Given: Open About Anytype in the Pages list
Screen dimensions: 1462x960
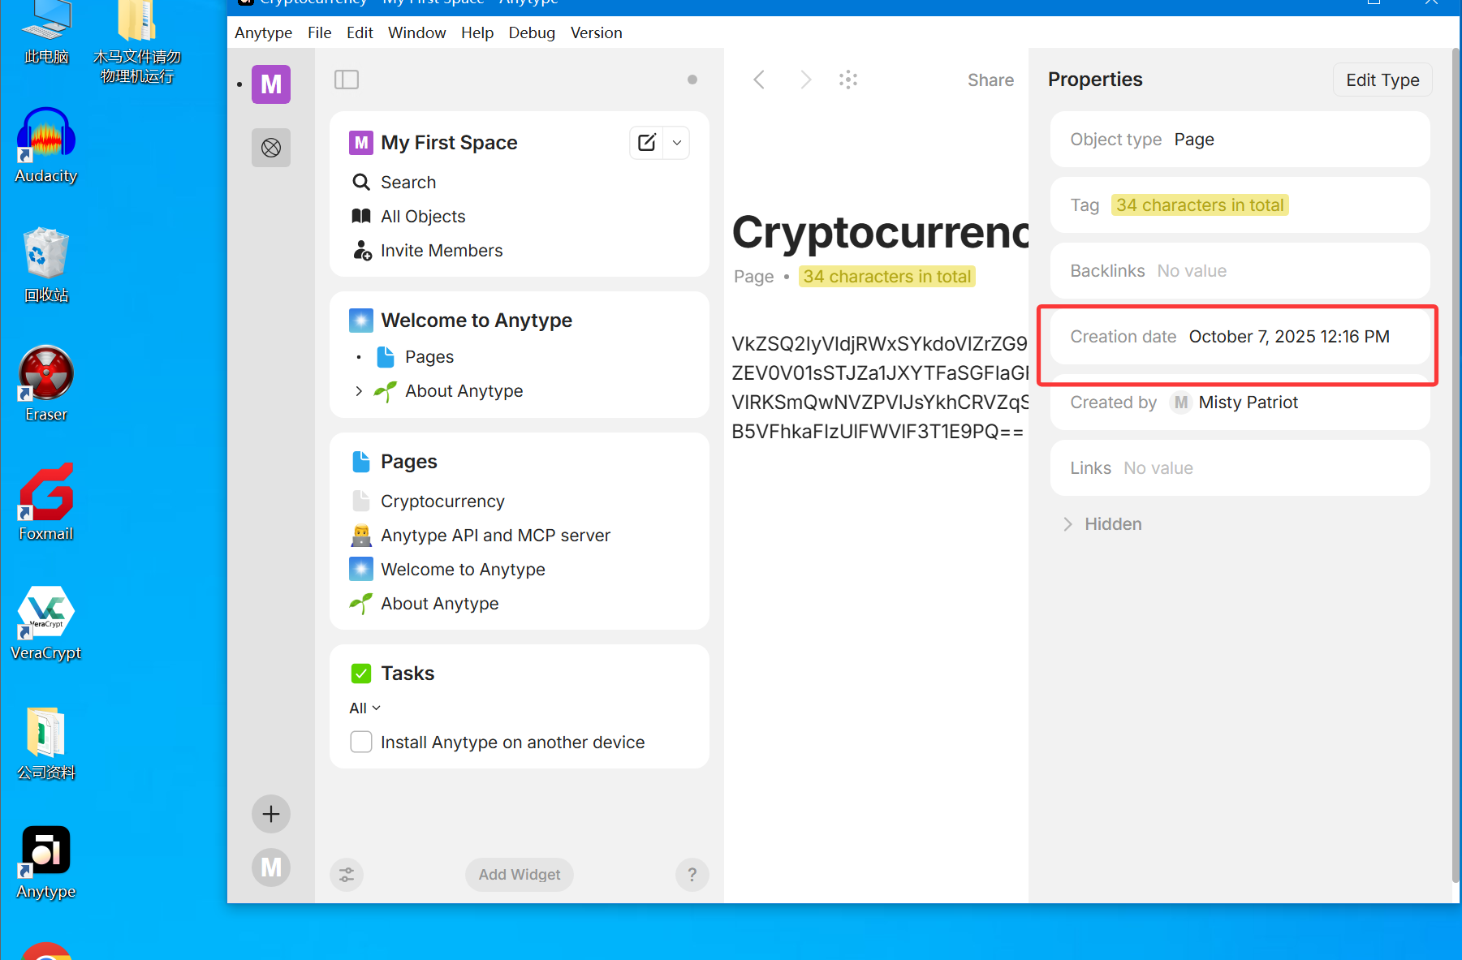Looking at the screenshot, I should tap(439, 604).
